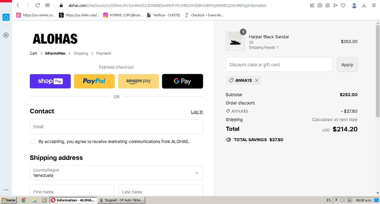Open file explorer from taskbar
The image size is (380, 204).
point(34,200)
